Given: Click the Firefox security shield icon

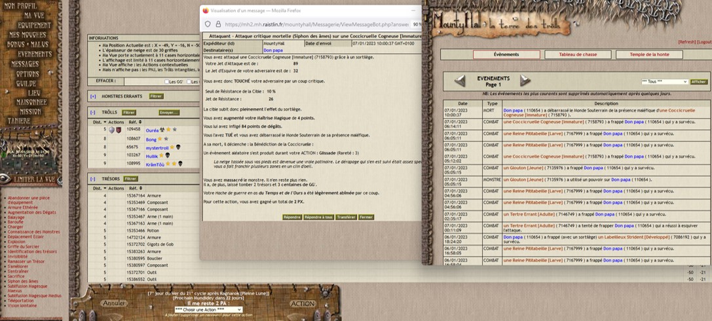Looking at the screenshot, I should coord(208,24).
